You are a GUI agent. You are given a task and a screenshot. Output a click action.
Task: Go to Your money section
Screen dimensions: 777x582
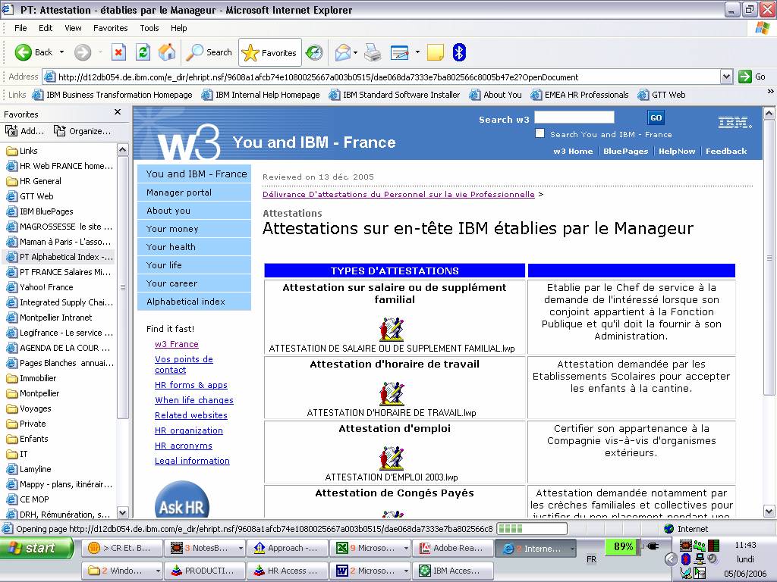click(194, 229)
